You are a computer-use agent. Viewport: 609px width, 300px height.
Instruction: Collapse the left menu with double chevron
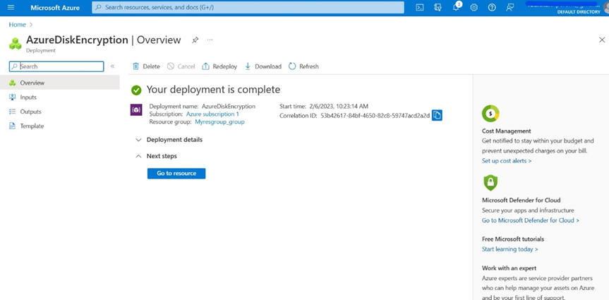113,66
